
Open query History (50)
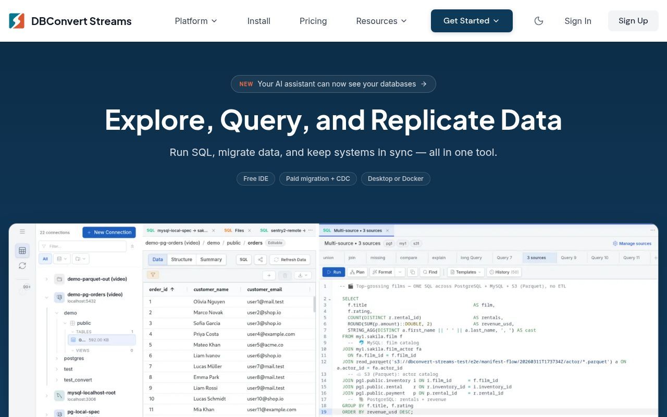(x=503, y=272)
